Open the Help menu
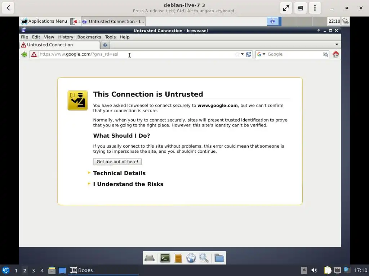Viewport: 369px width, 276px height. click(124, 37)
